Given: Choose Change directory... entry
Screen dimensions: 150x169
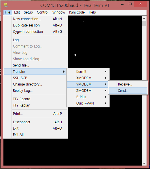Looking at the screenshot, I should (x=35, y=84).
